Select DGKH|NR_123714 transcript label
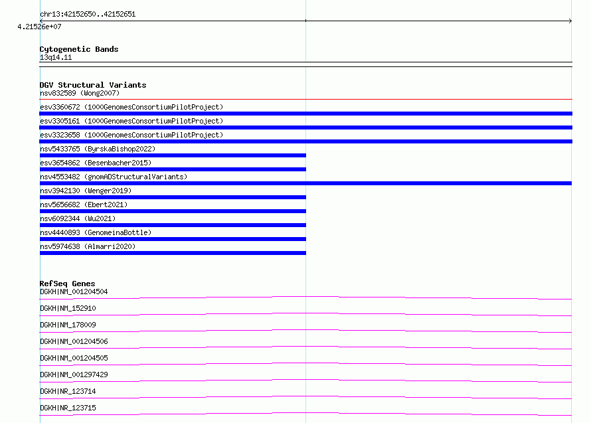 pos(68,391)
